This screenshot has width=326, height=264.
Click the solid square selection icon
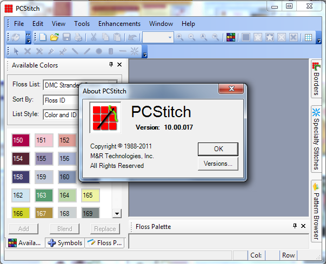coord(246,37)
